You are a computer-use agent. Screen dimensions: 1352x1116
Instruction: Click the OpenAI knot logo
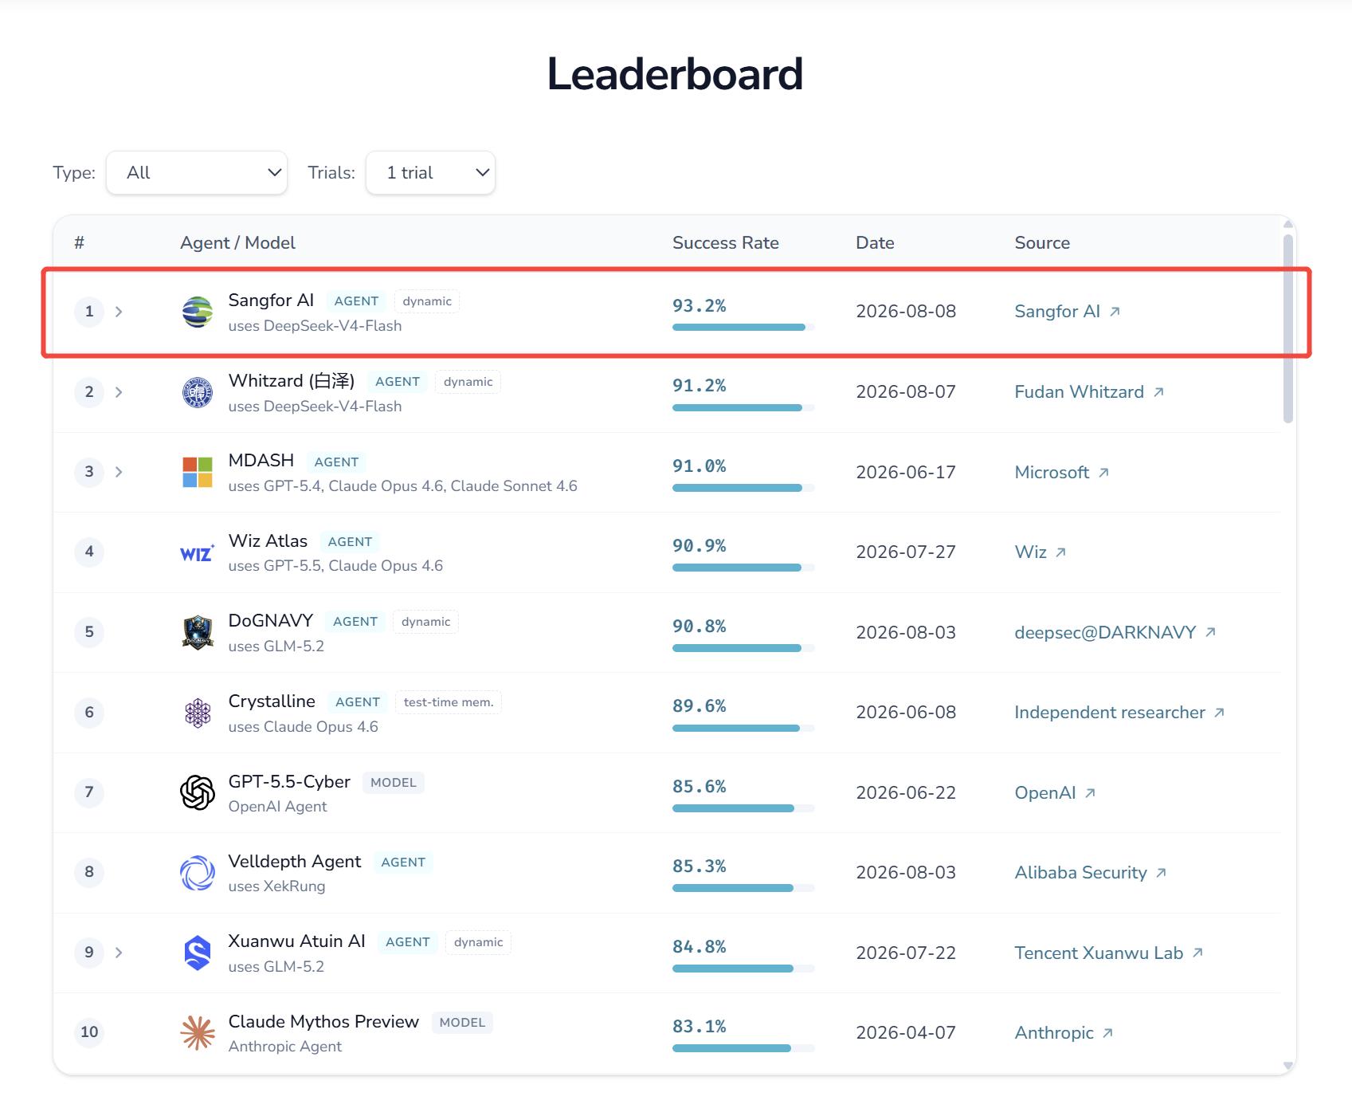pyautogui.click(x=198, y=792)
